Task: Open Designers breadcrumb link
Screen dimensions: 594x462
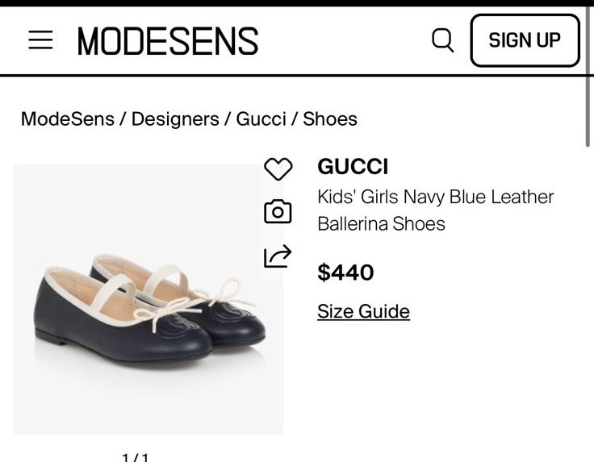Action: (x=174, y=119)
